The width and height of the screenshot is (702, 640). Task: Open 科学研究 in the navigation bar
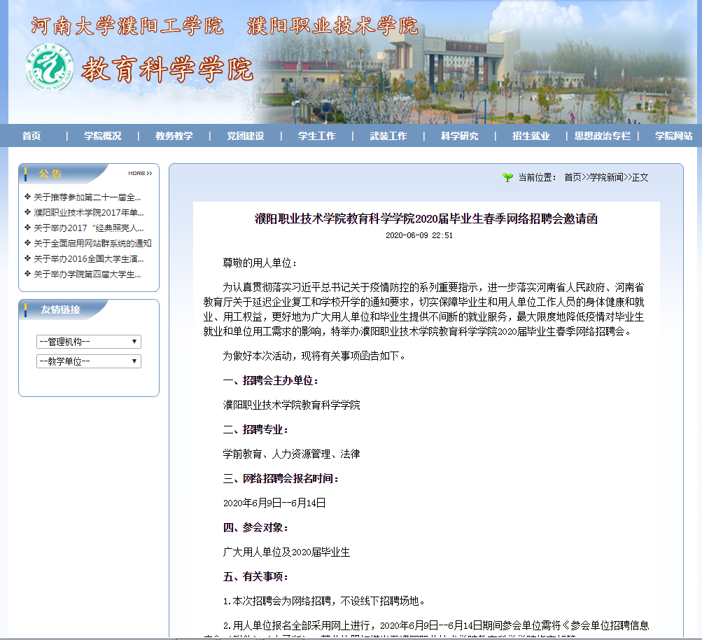(x=460, y=136)
